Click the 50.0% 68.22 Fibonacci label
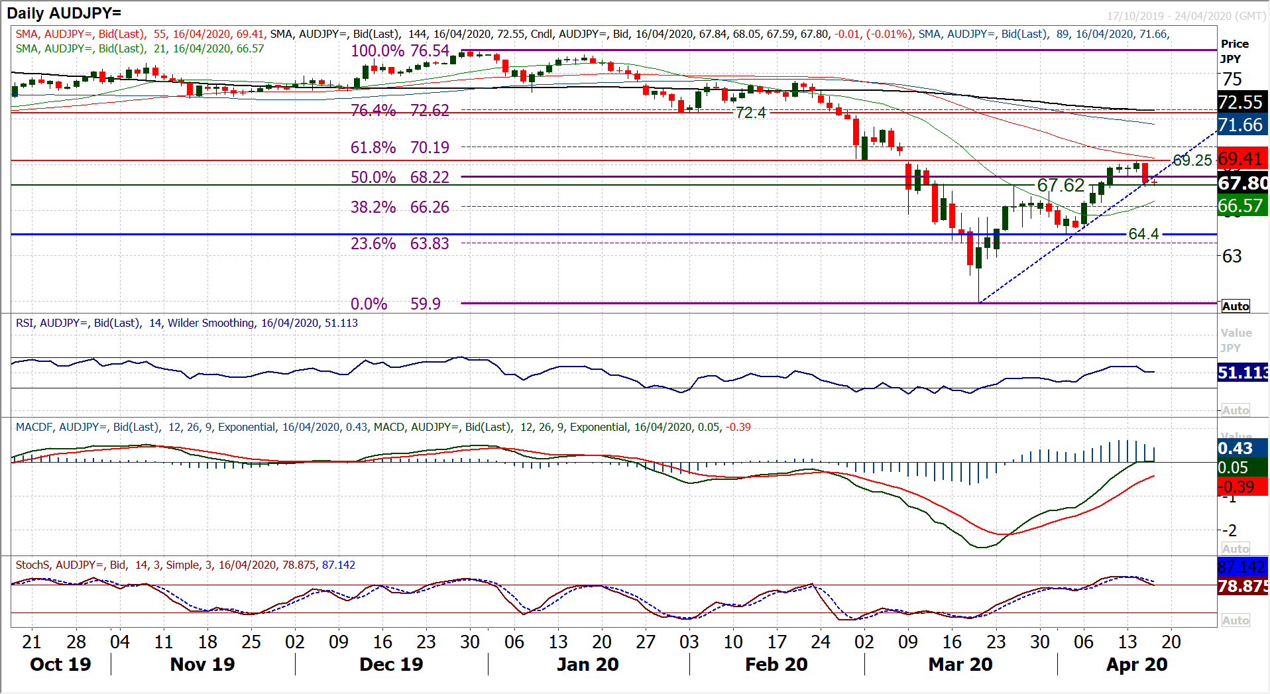This screenshot has height=694, width=1270. click(x=400, y=177)
